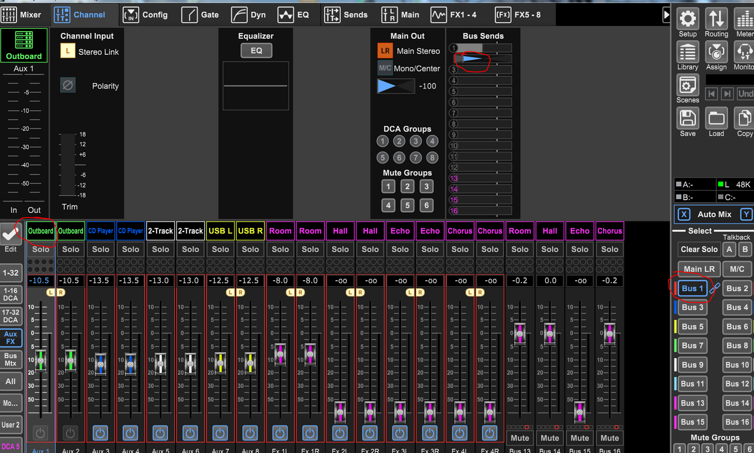Select Bus 16 in the Select panel
This screenshot has height=453, width=754.
pos(738,422)
